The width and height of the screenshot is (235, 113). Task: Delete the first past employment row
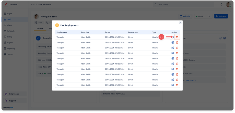[x=177, y=37]
